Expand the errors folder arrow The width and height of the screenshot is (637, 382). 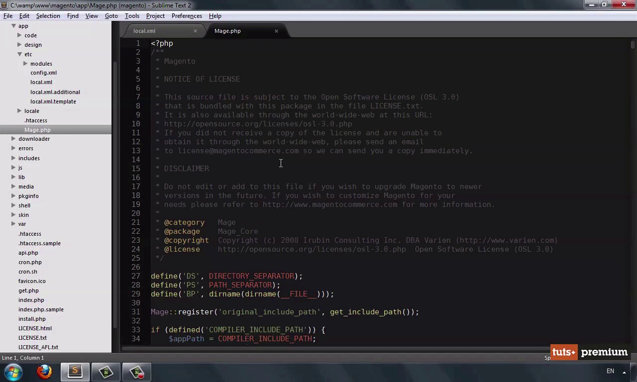tap(13, 148)
